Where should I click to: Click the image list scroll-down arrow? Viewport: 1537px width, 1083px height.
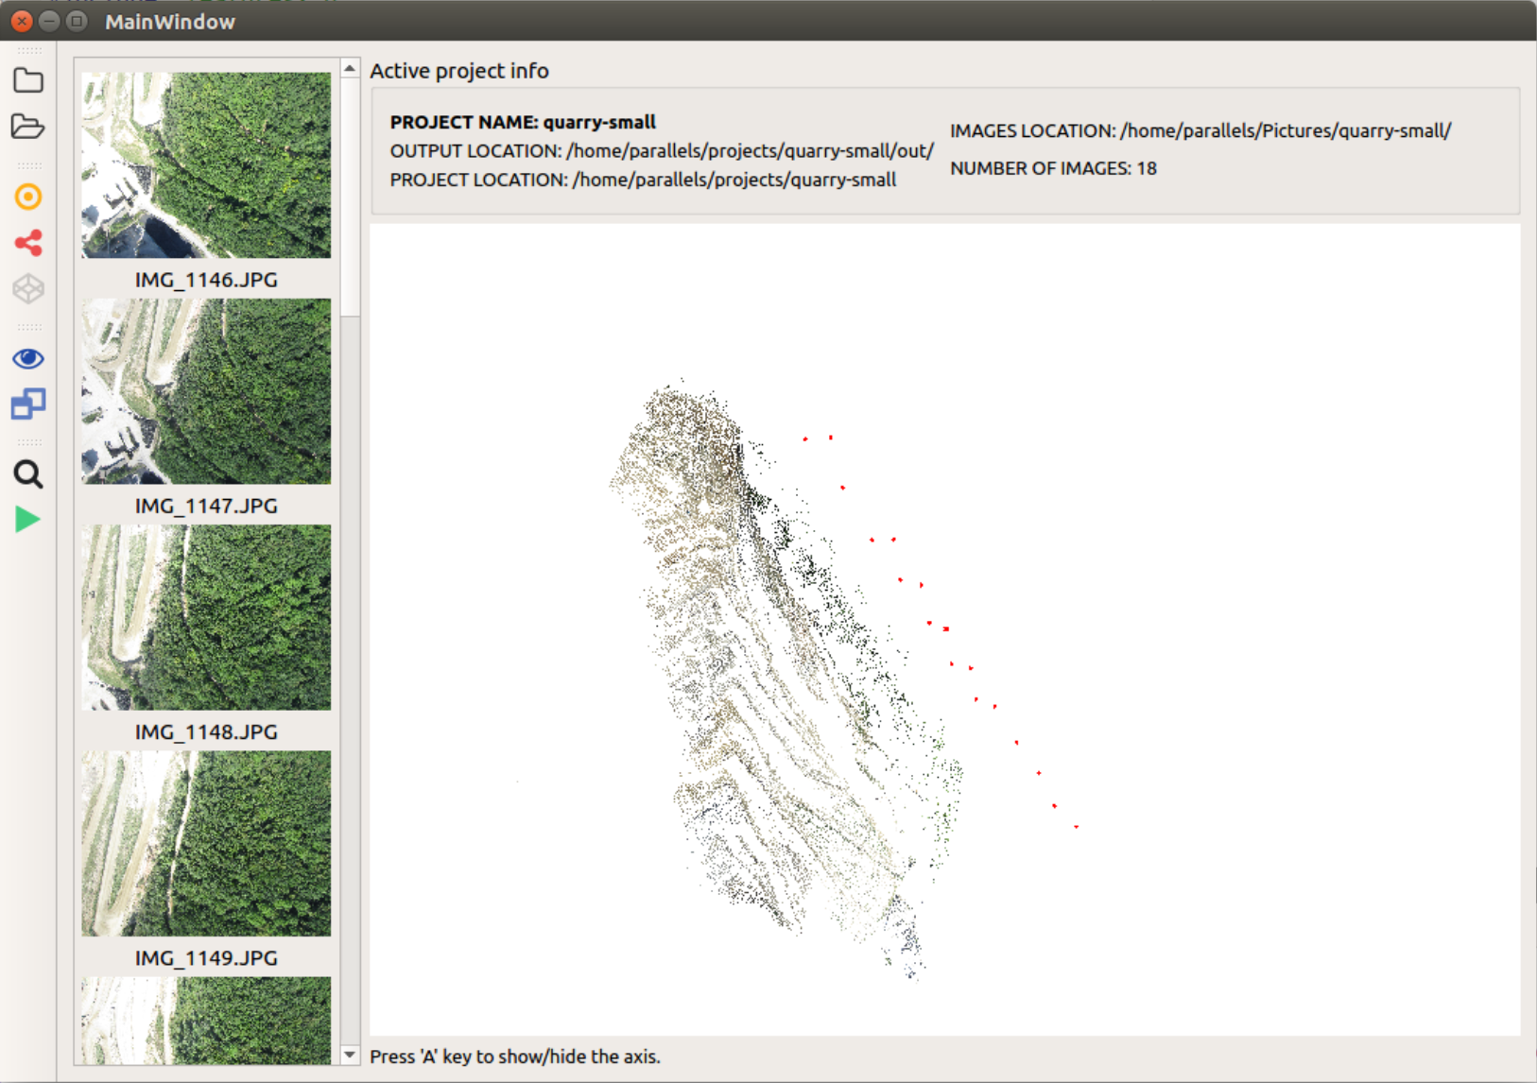(350, 1055)
